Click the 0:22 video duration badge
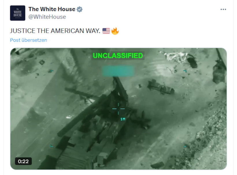237x175 pixels. click(x=23, y=161)
